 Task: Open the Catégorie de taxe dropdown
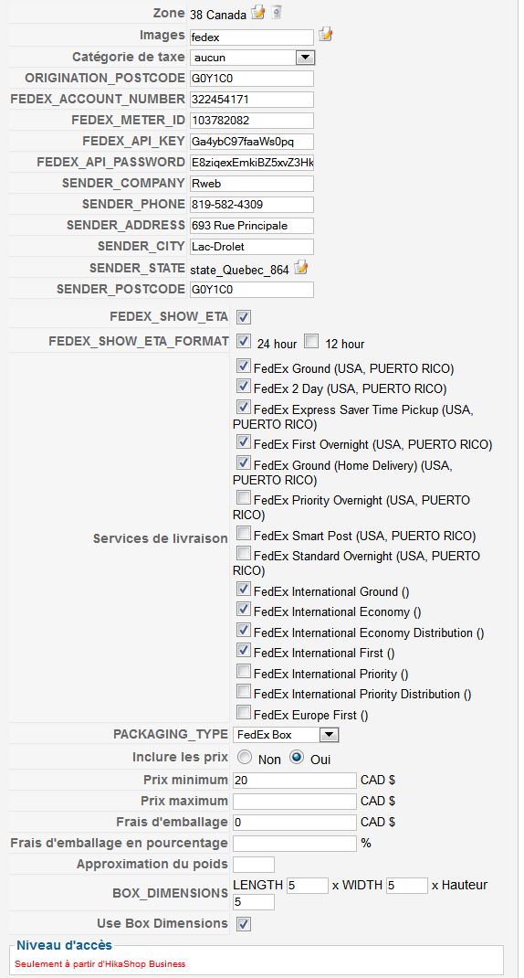click(252, 58)
